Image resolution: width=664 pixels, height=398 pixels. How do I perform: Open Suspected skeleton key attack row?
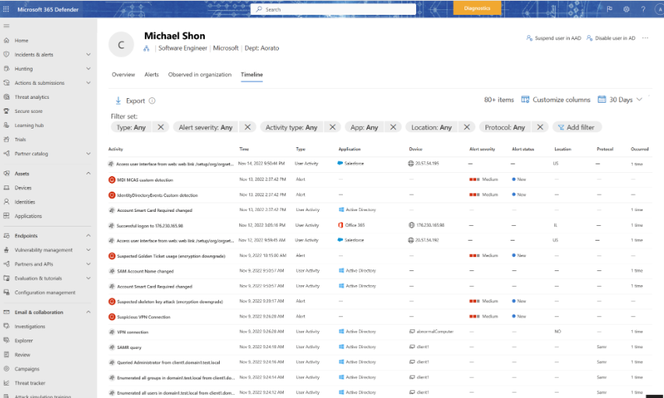pyautogui.click(x=380, y=301)
